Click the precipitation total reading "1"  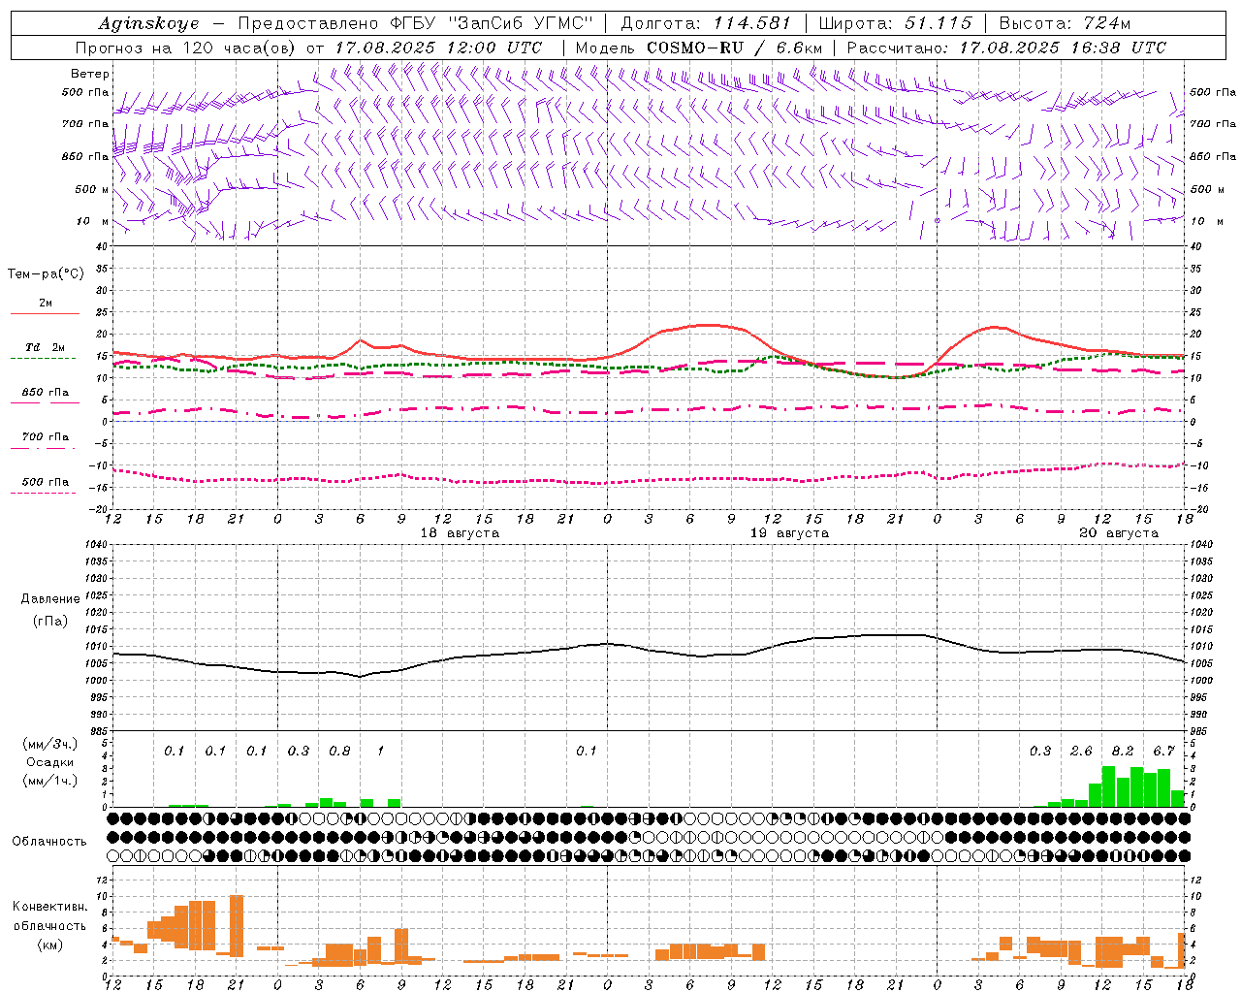tap(381, 751)
